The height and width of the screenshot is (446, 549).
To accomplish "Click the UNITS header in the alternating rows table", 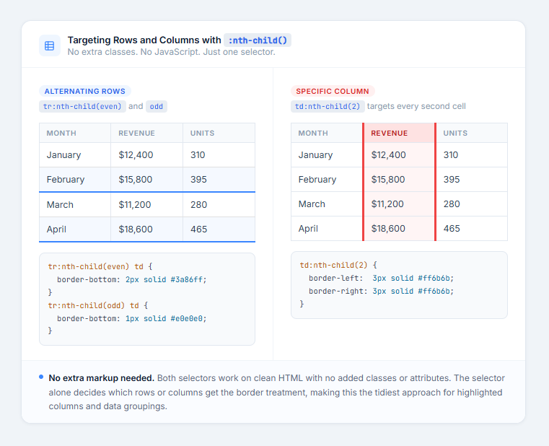I will click(219, 133).
